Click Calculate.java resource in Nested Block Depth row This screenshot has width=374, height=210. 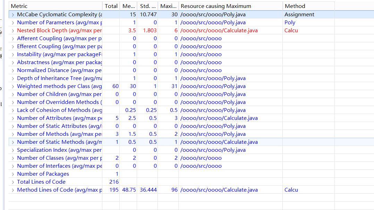point(219,30)
